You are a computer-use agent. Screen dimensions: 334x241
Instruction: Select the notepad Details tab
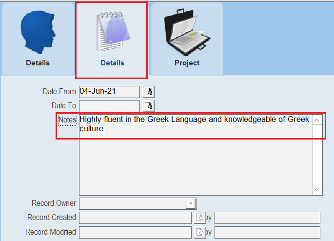[112, 40]
